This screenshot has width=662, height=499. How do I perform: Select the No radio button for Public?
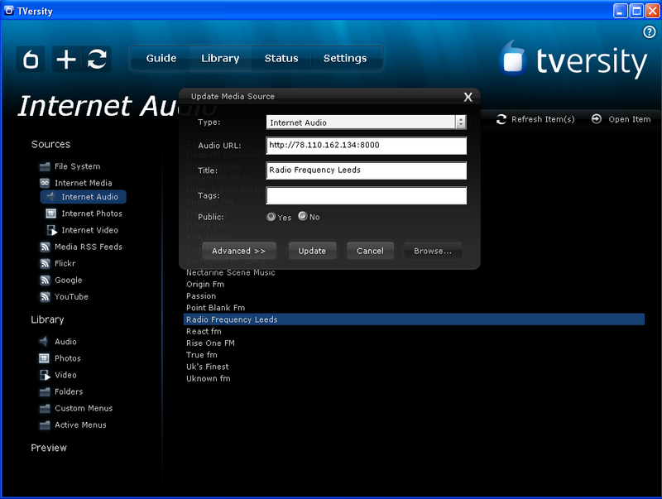[x=303, y=217]
